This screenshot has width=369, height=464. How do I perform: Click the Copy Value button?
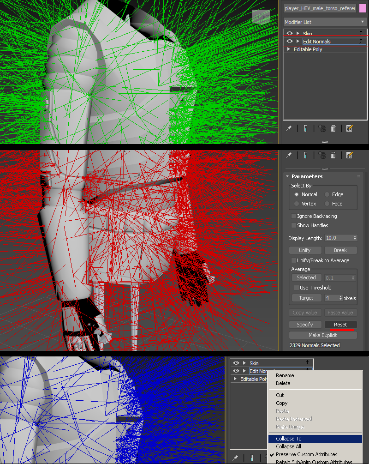[305, 313]
